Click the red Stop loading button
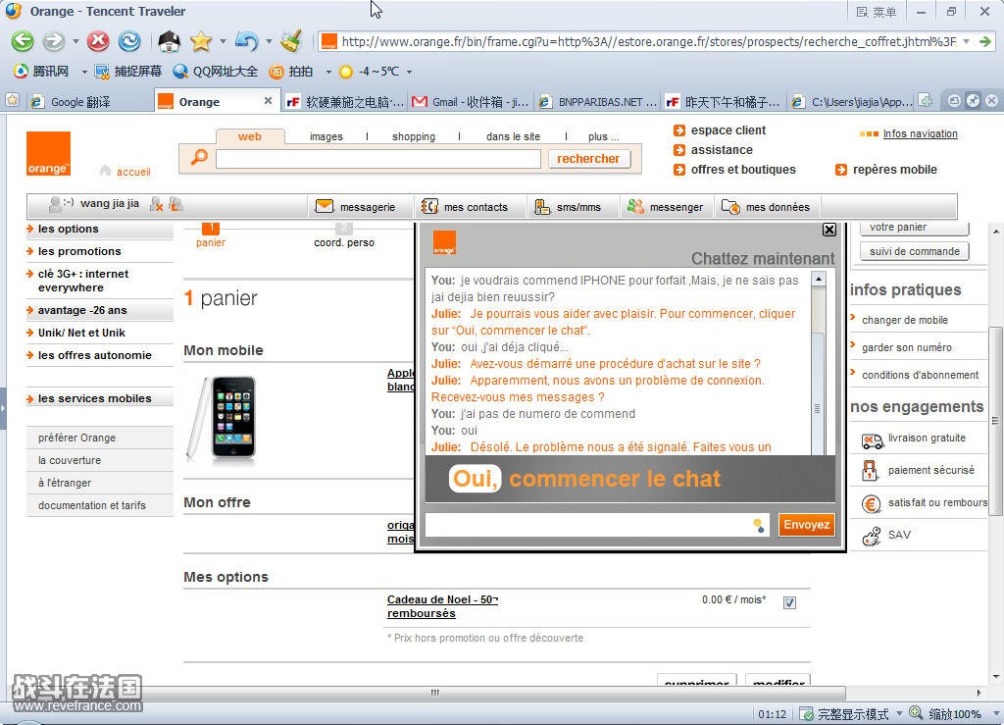This screenshot has height=725, width=1004. 98,41
